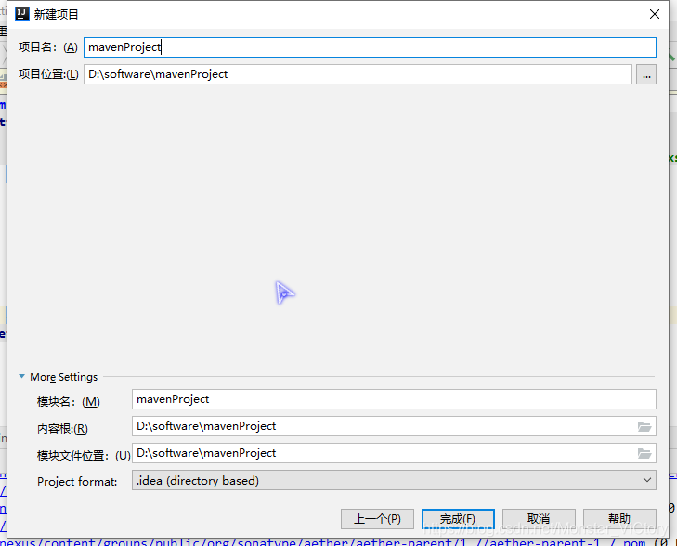Viewport: 677px width, 546px height.
Task: Open the browse button for 项目位置
Action: 646,74
